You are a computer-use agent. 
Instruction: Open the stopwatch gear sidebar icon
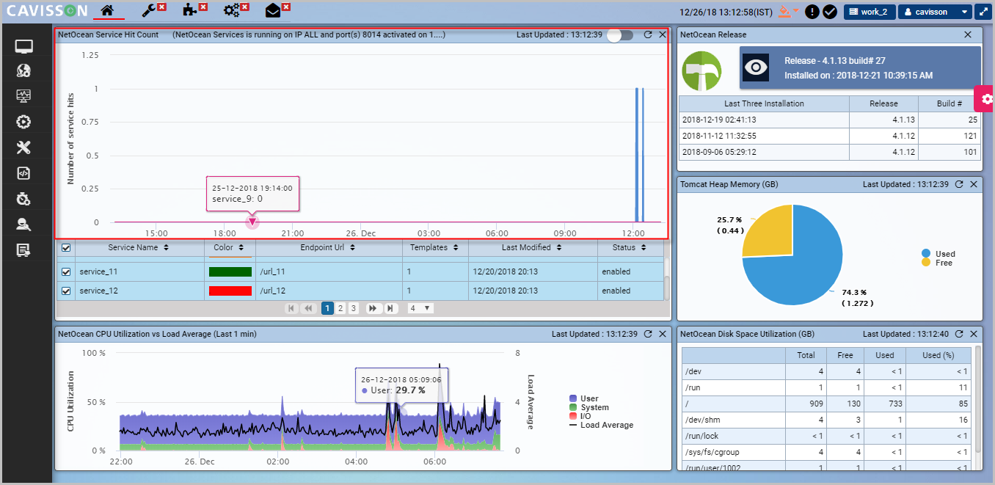tap(24, 199)
